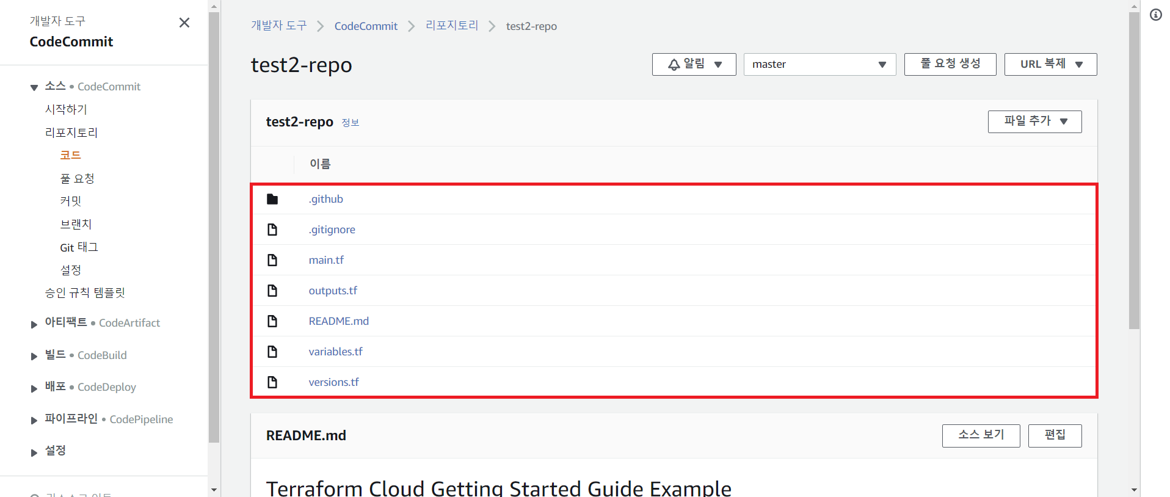Image resolution: width=1170 pixels, height=497 pixels.
Task: Select 브랜치 in the sidebar
Action: [x=76, y=224]
